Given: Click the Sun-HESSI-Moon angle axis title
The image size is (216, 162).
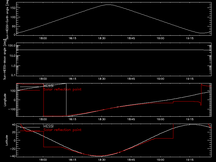Looking at the screenshot, I should (x=5, y=59).
